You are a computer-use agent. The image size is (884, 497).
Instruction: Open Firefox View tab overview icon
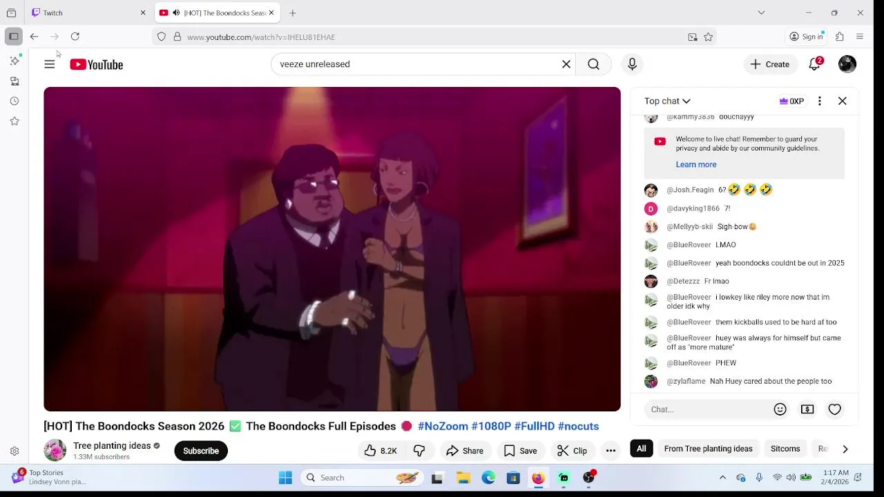pos(11,12)
